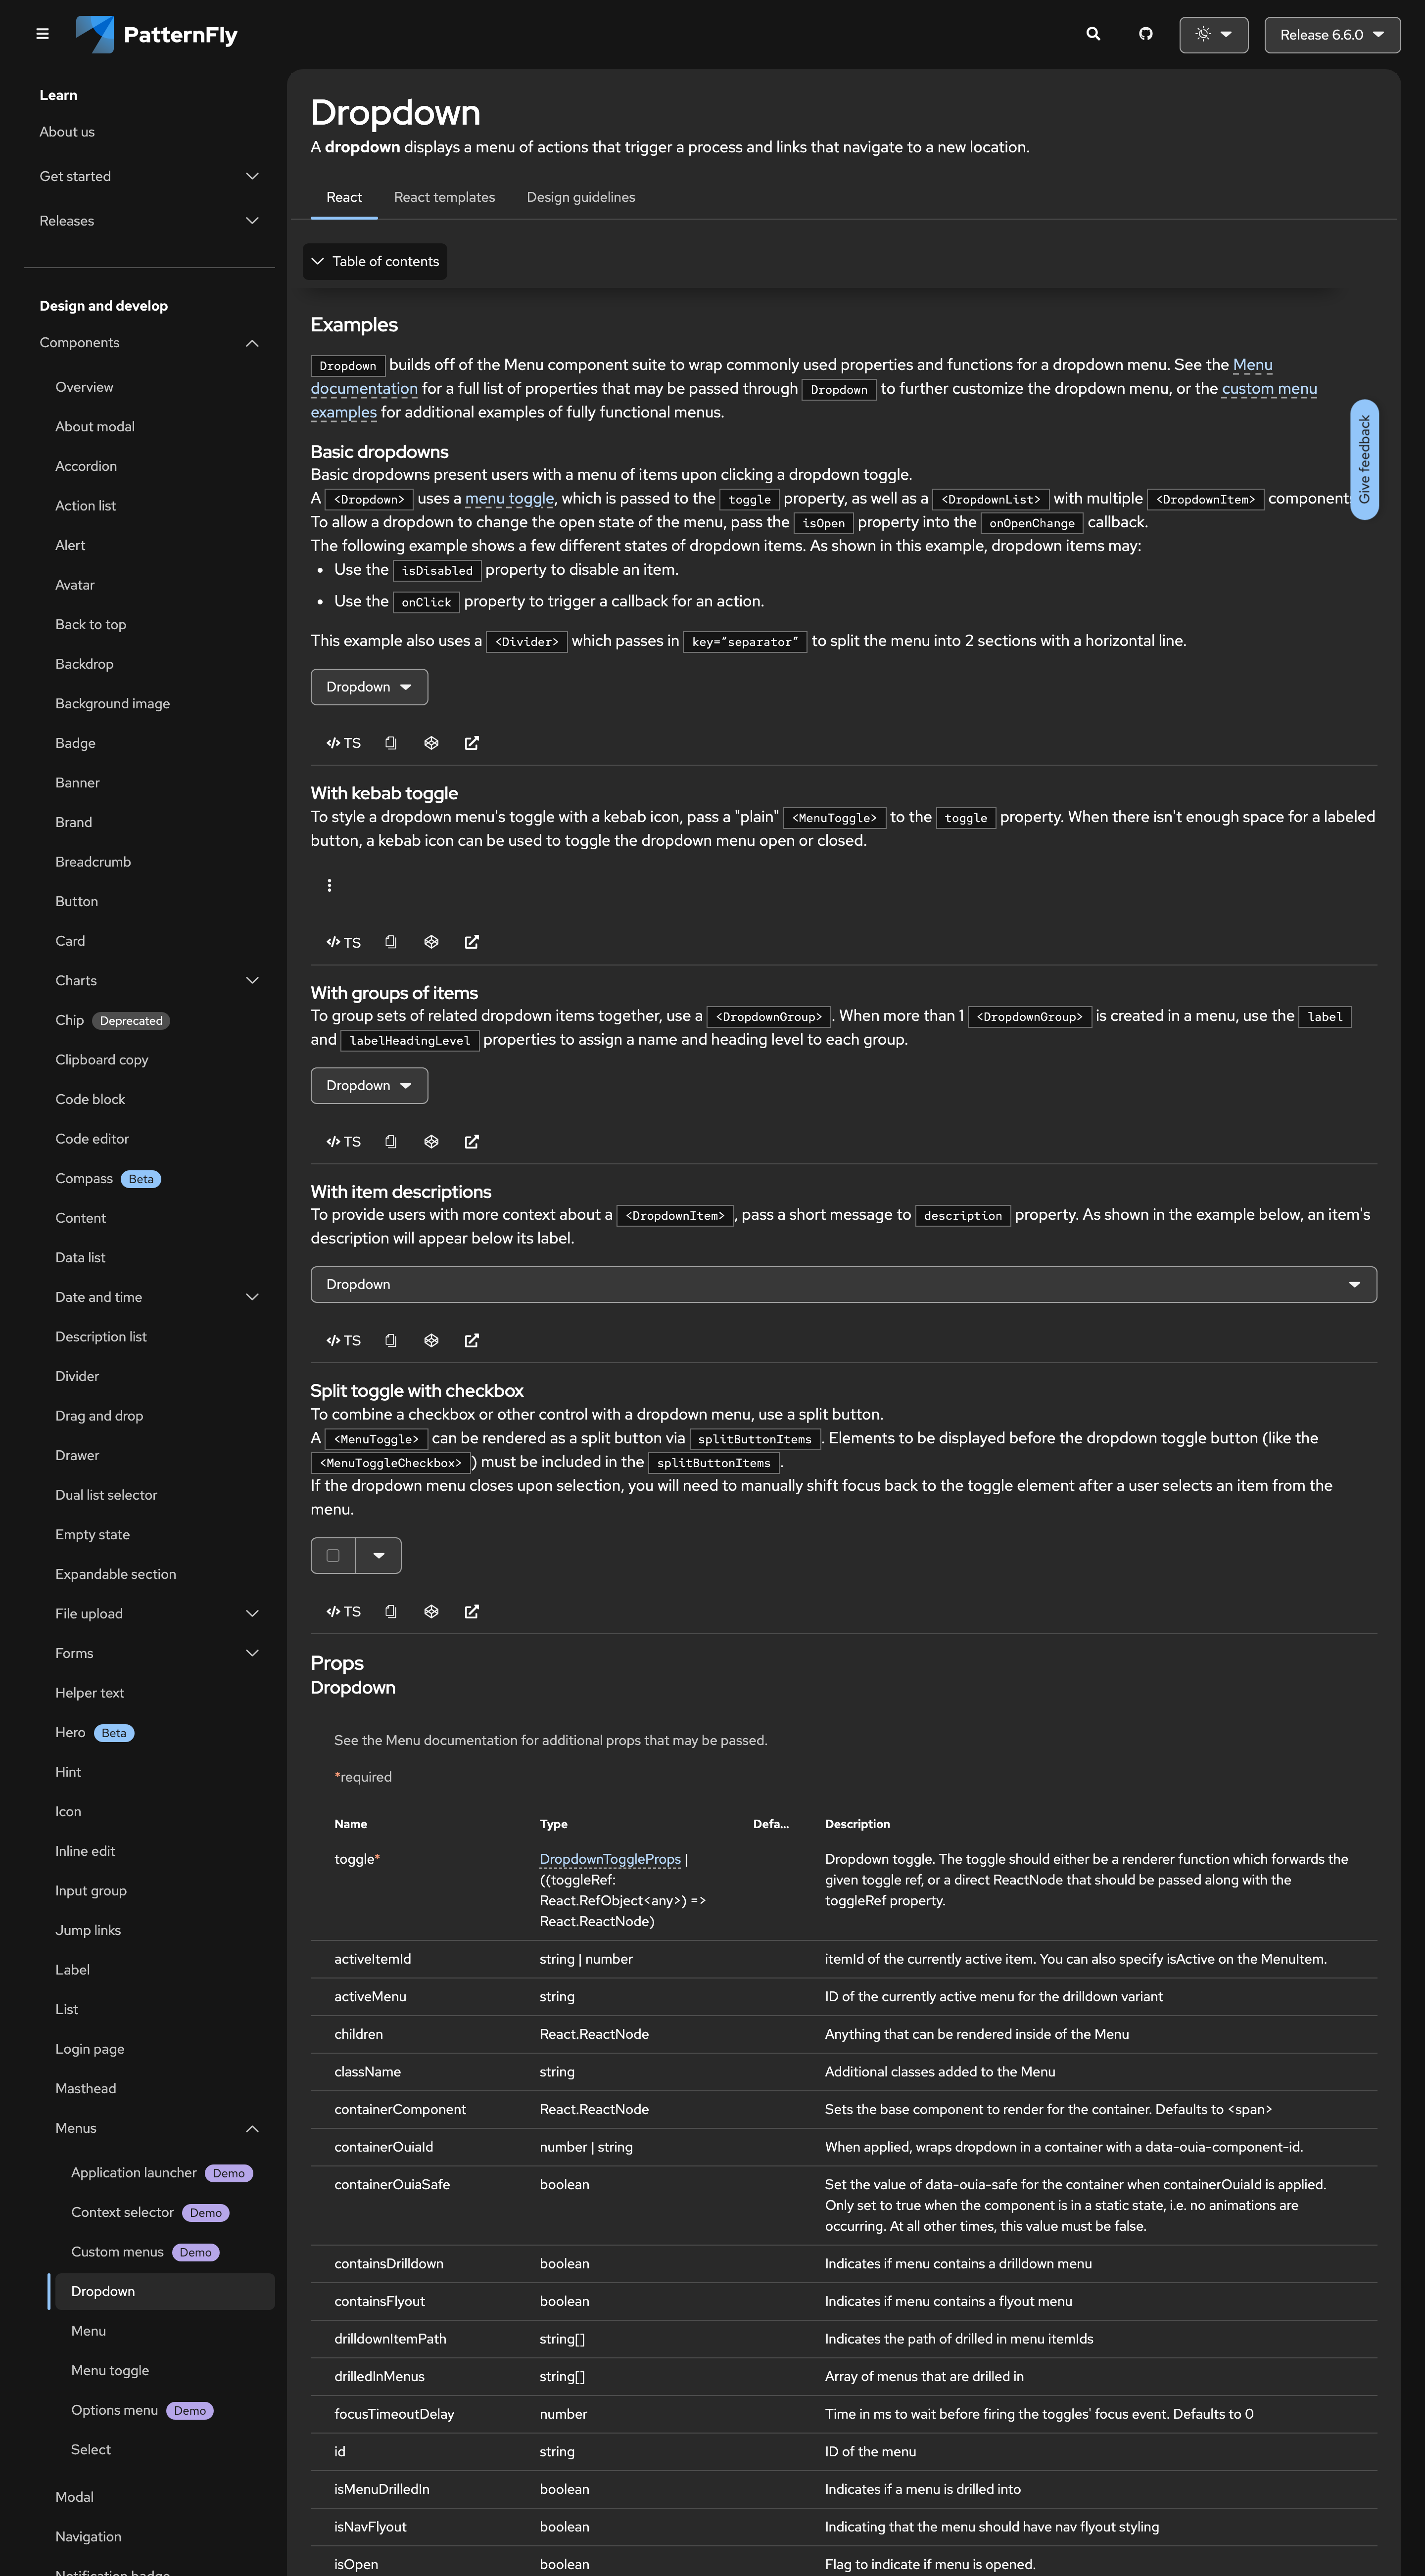Screen dimensions: 1425x2576
Task: Open split toggle example in CodeSandbox
Action: [431, 1611]
